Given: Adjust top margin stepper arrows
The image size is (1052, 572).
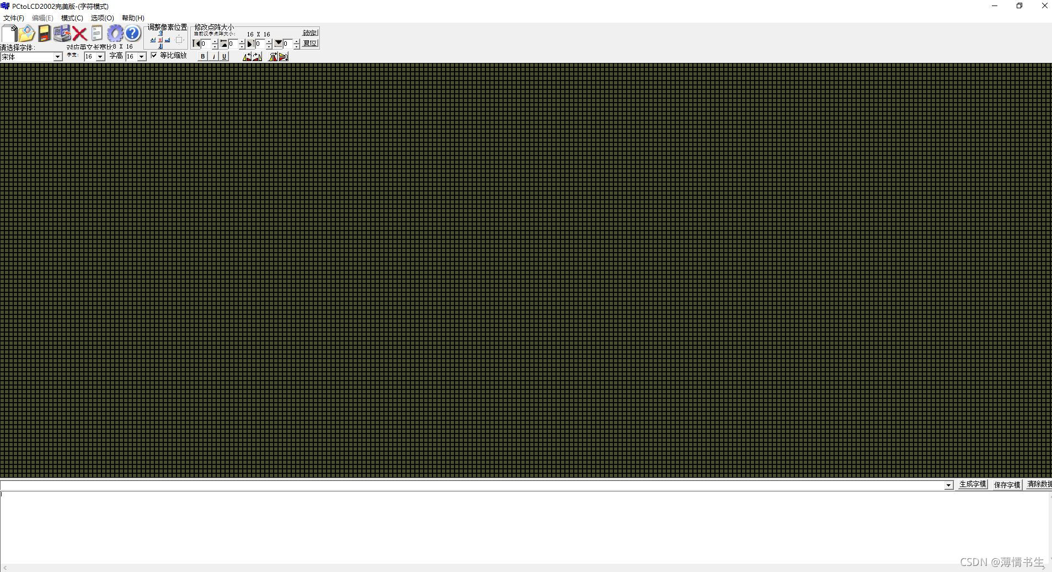Looking at the screenshot, I should [x=242, y=44].
